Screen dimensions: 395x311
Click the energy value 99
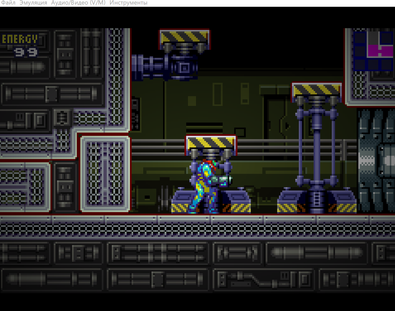(x=26, y=52)
